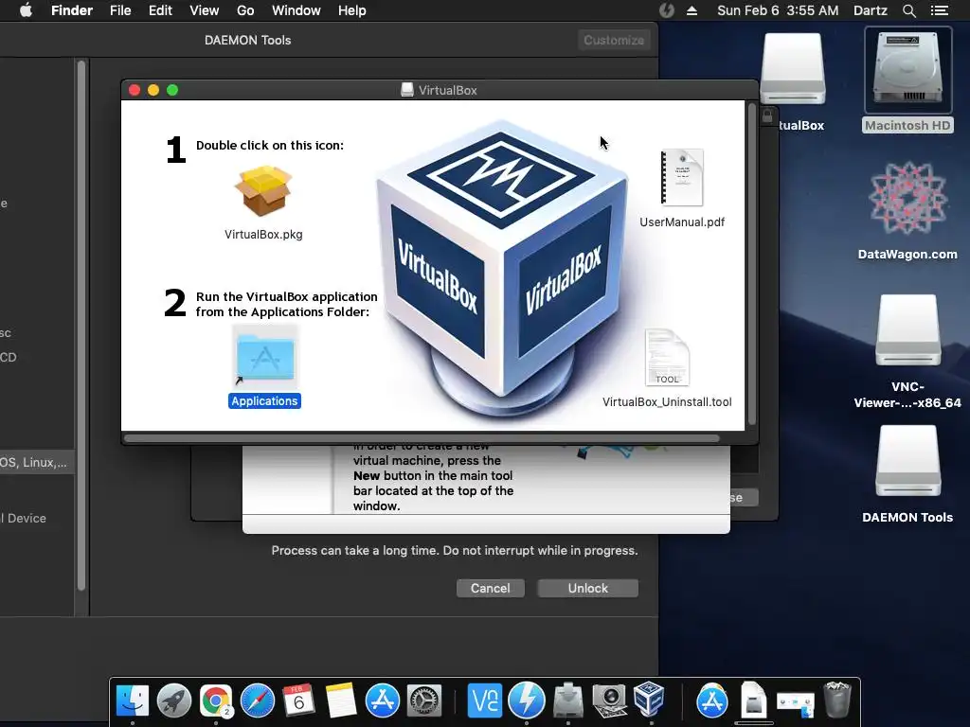Screen dimensions: 970x727
Task: Click VirtualBox window horizontal scrollbar
Action: pyautogui.click(x=422, y=438)
